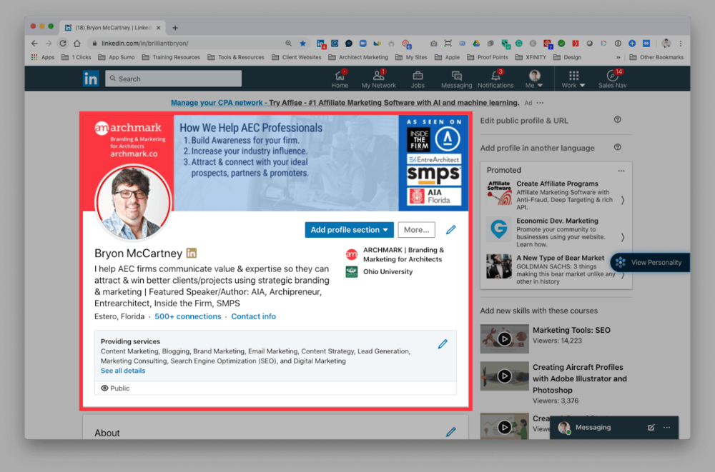This screenshot has width=715, height=472.
Task: Expand the Work apps dropdown
Action: tap(573, 79)
